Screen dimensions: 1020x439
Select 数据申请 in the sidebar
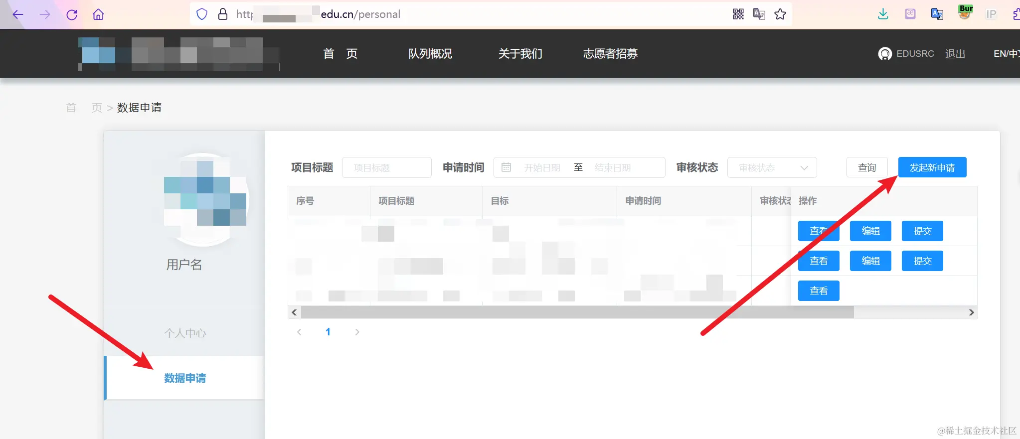click(185, 378)
